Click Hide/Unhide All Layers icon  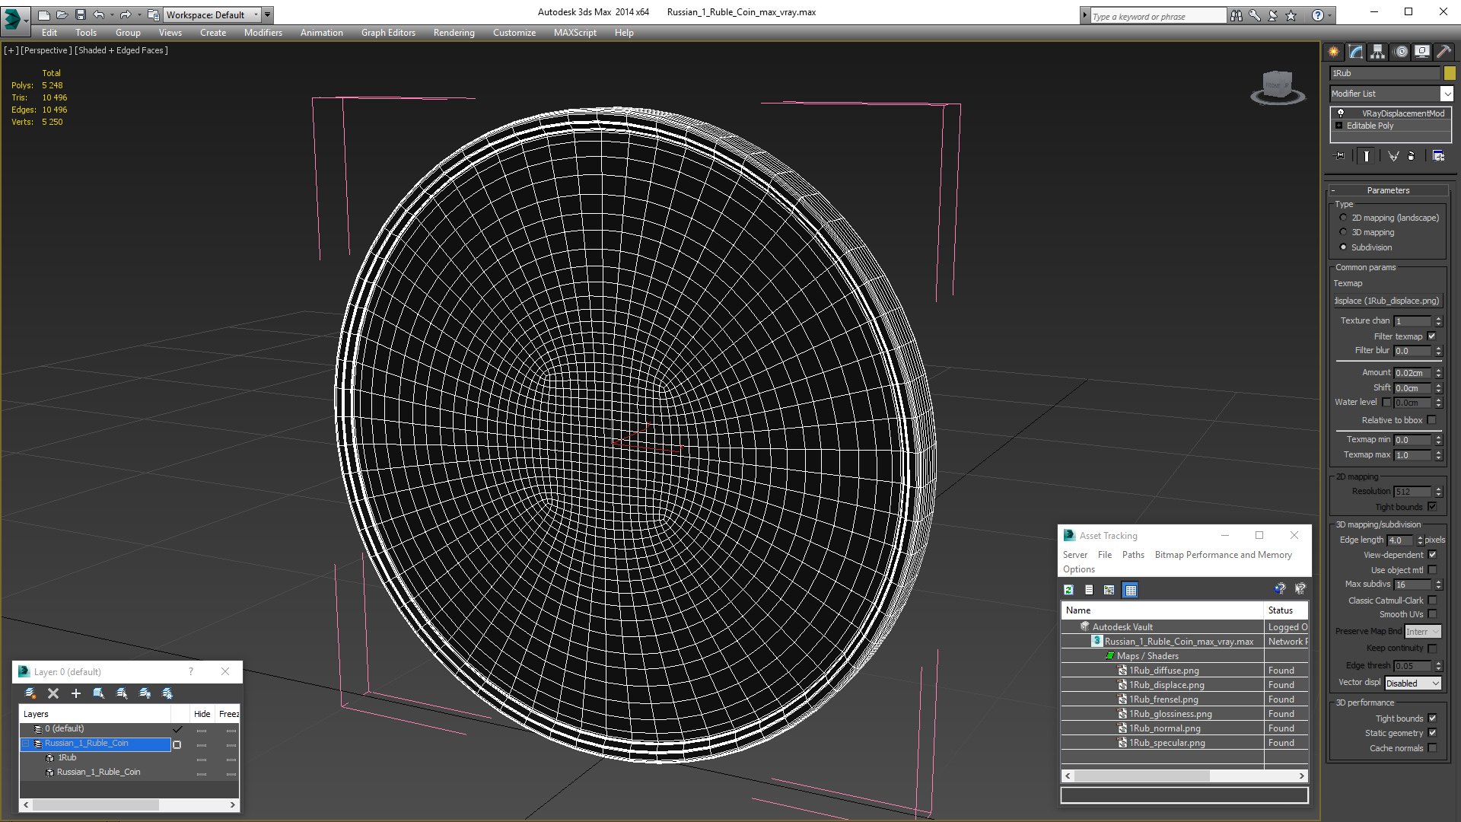tap(145, 693)
